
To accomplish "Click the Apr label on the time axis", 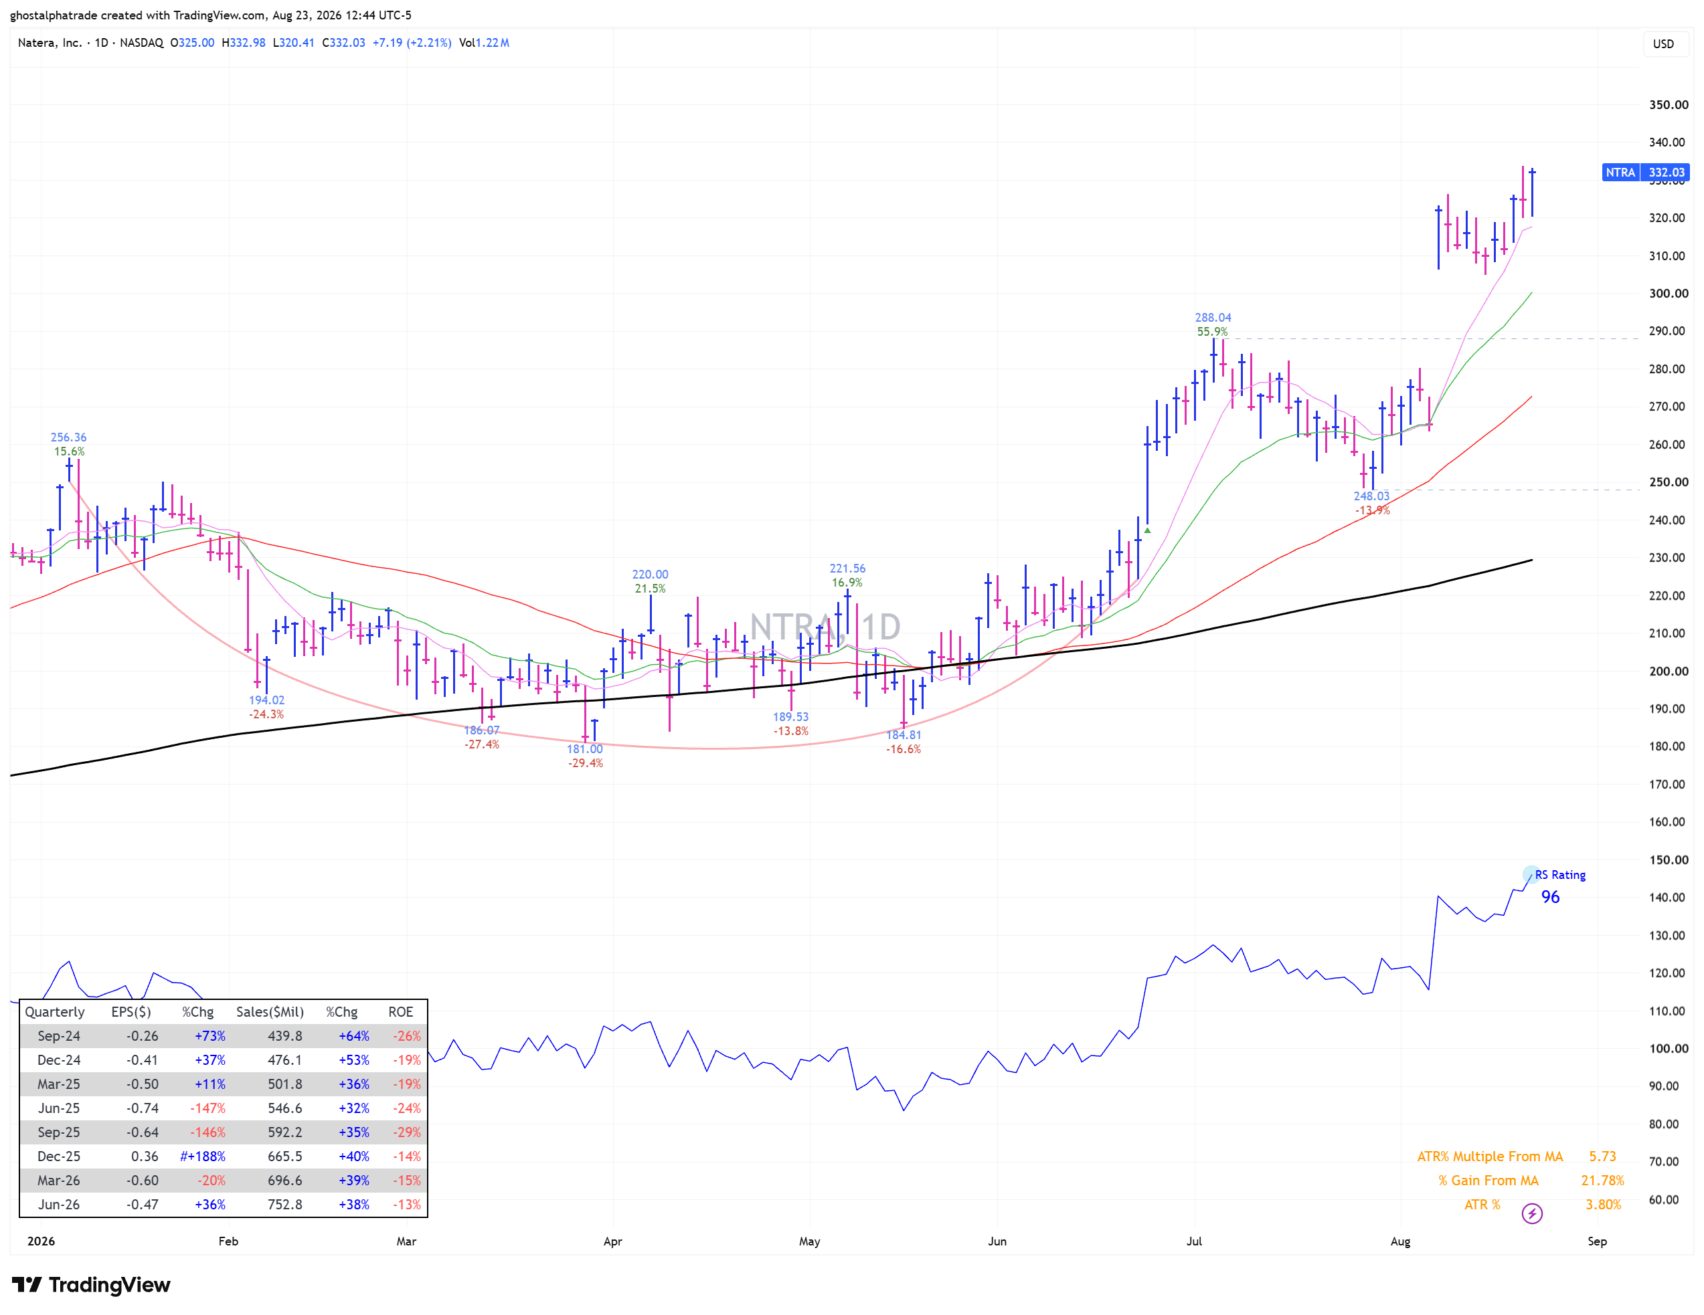I will 612,1241.
